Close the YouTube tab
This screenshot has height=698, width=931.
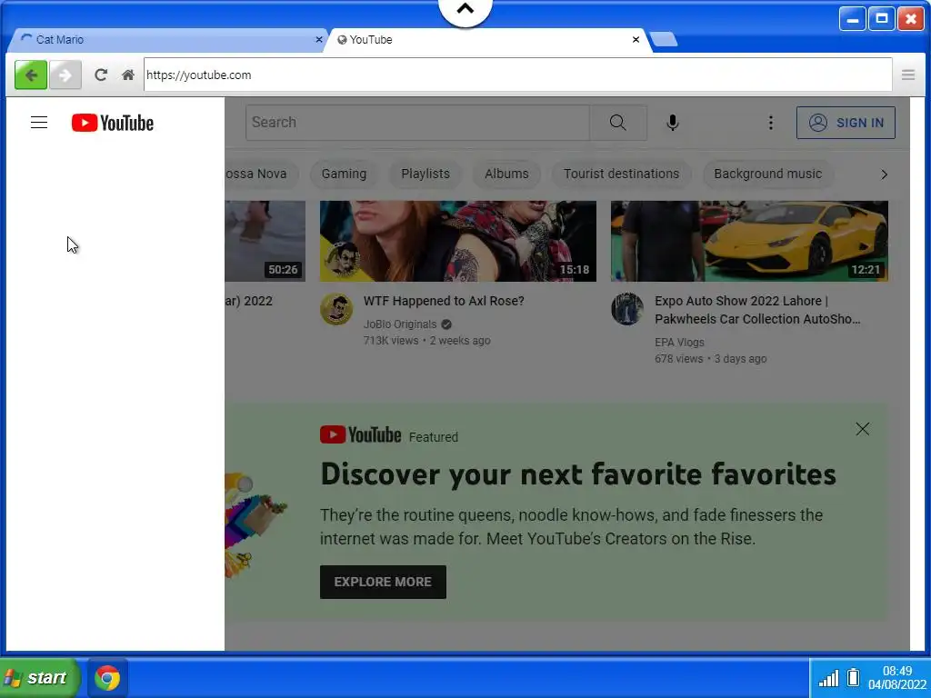[x=636, y=40]
